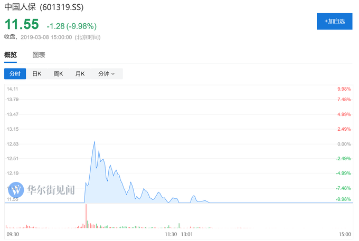The image size is (359, 241).
Task: Click the -1.28 (-9.98%) change value
Action: [71, 26]
